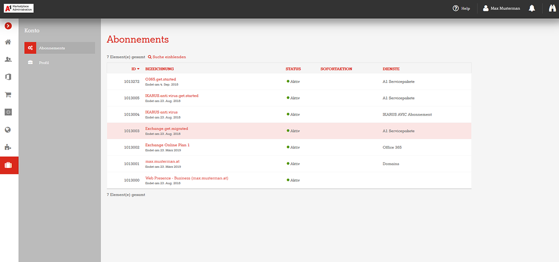Screen dimensions: 559x262
Task: Click A1 Servicepakete in O365.get.started row
Action: point(399,82)
